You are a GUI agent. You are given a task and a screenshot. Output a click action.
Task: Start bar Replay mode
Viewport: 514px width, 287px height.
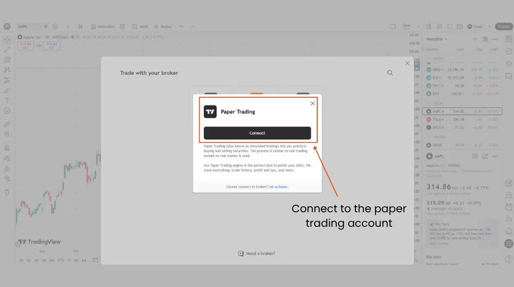163,27
